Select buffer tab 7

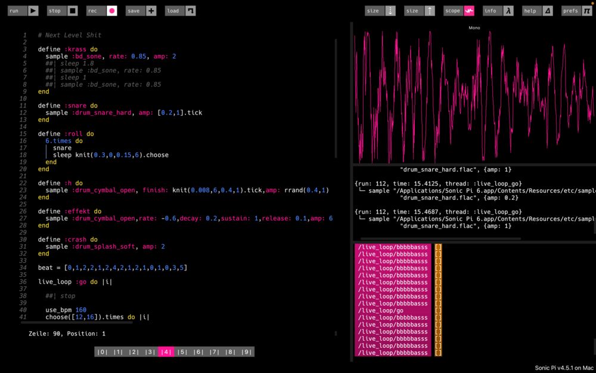pyautogui.click(x=215, y=352)
